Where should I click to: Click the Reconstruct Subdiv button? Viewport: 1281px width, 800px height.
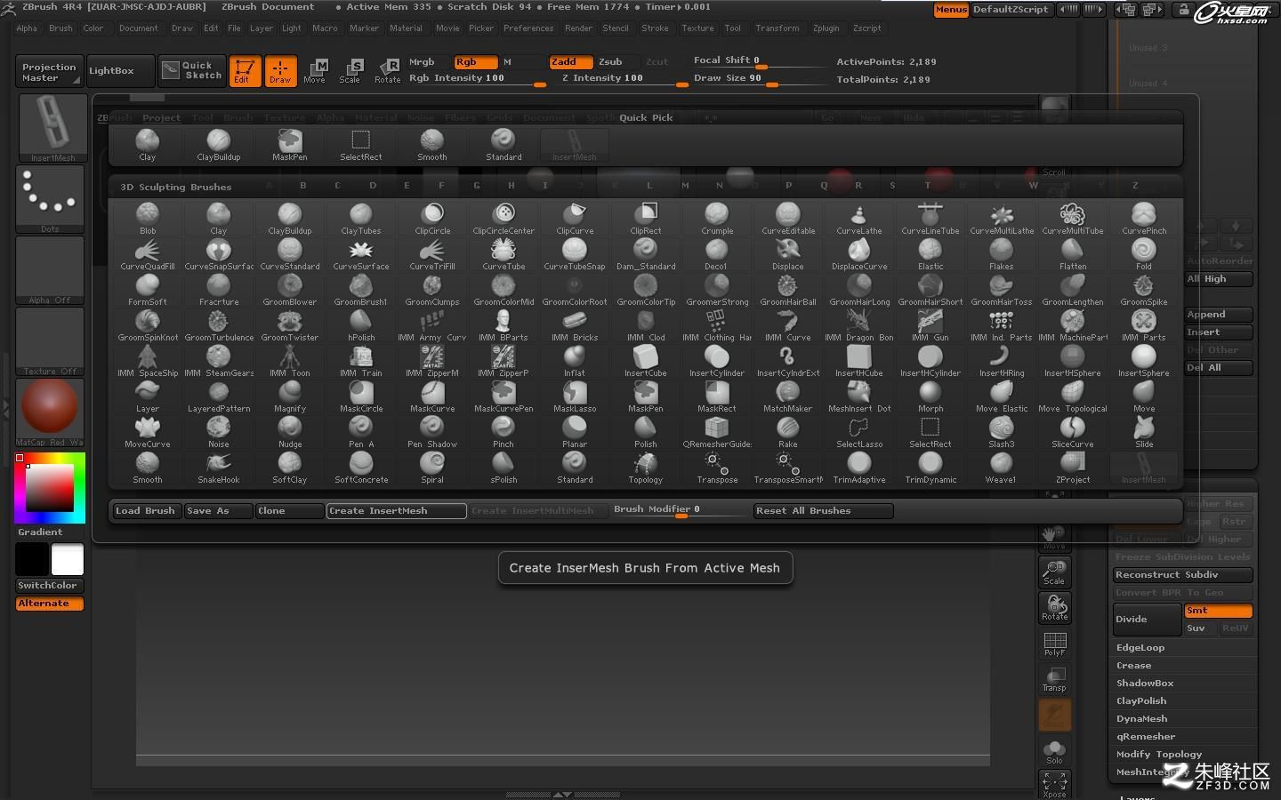click(1183, 575)
